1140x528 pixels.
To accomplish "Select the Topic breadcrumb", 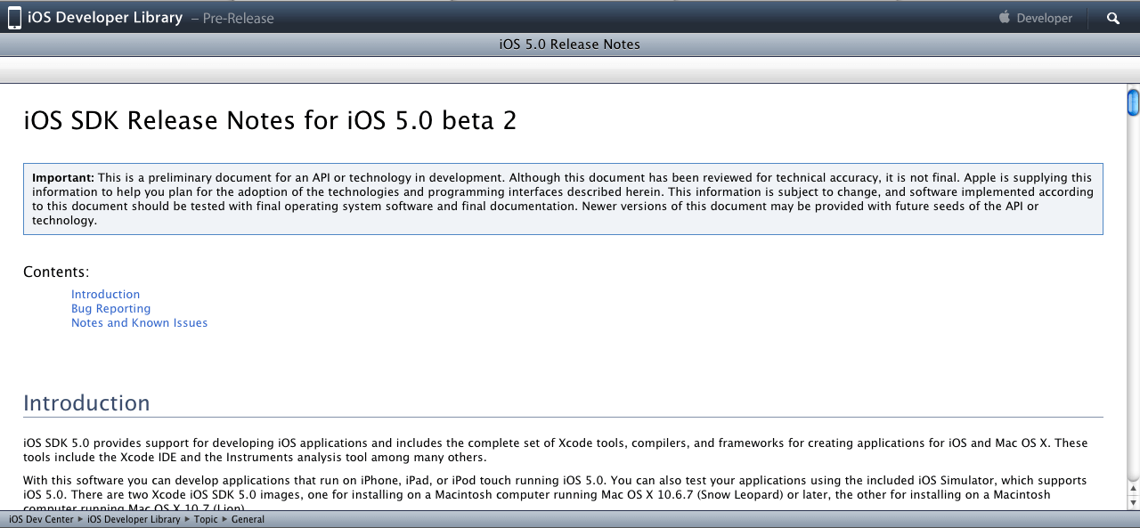I will click(x=206, y=519).
